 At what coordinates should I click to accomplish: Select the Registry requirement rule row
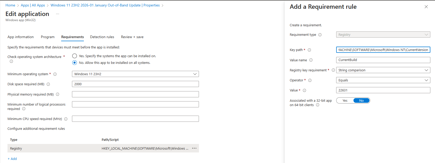tap(103, 148)
